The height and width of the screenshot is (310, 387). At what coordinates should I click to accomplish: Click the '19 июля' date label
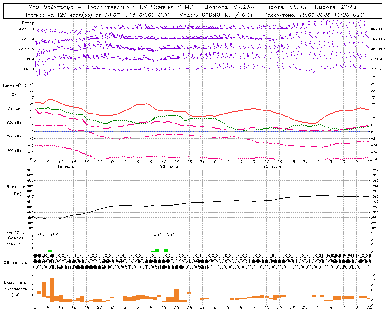point(66,167)
